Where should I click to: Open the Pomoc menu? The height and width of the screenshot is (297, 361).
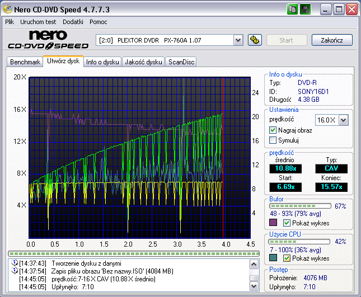coord(99,22)
